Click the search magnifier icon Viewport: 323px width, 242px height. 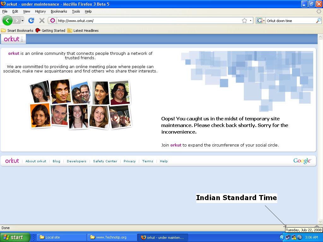(319, 20)
